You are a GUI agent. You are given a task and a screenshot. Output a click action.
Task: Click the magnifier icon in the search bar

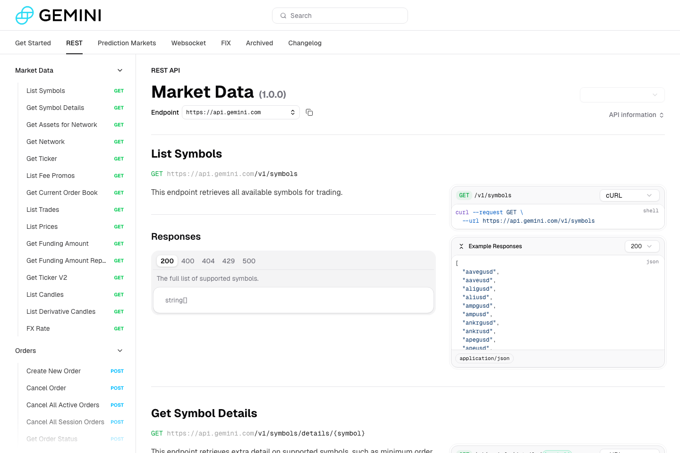point(283,16)
